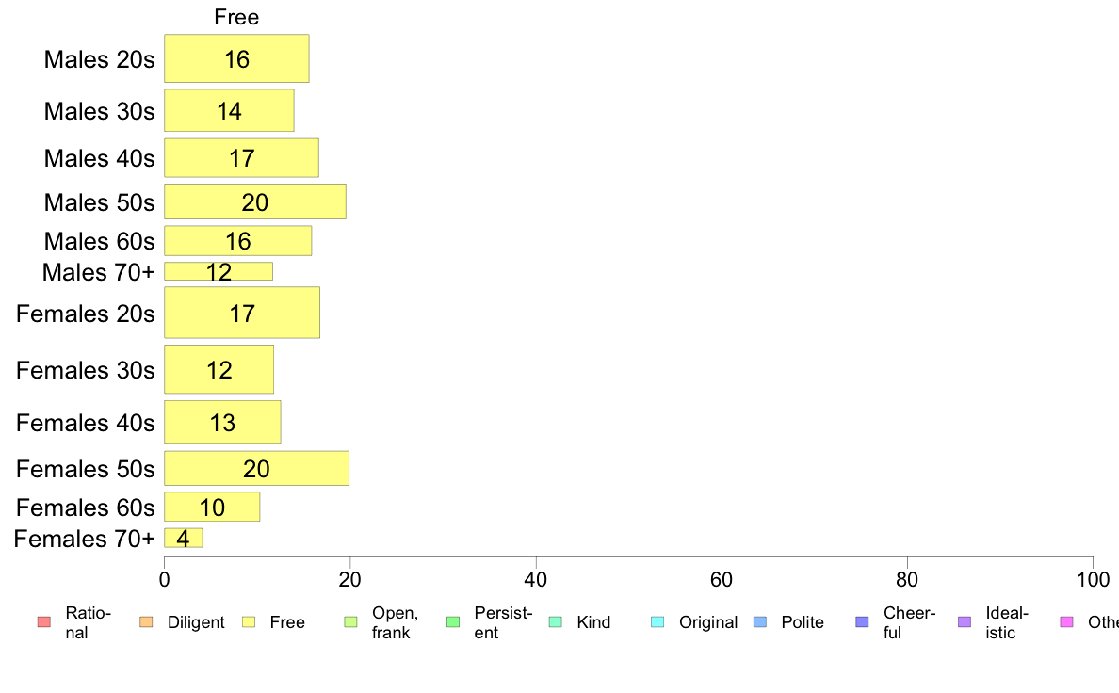Click the yellow Free legend swatch
This screenshot has width=1119, height=693.
(x=249, y=622)
